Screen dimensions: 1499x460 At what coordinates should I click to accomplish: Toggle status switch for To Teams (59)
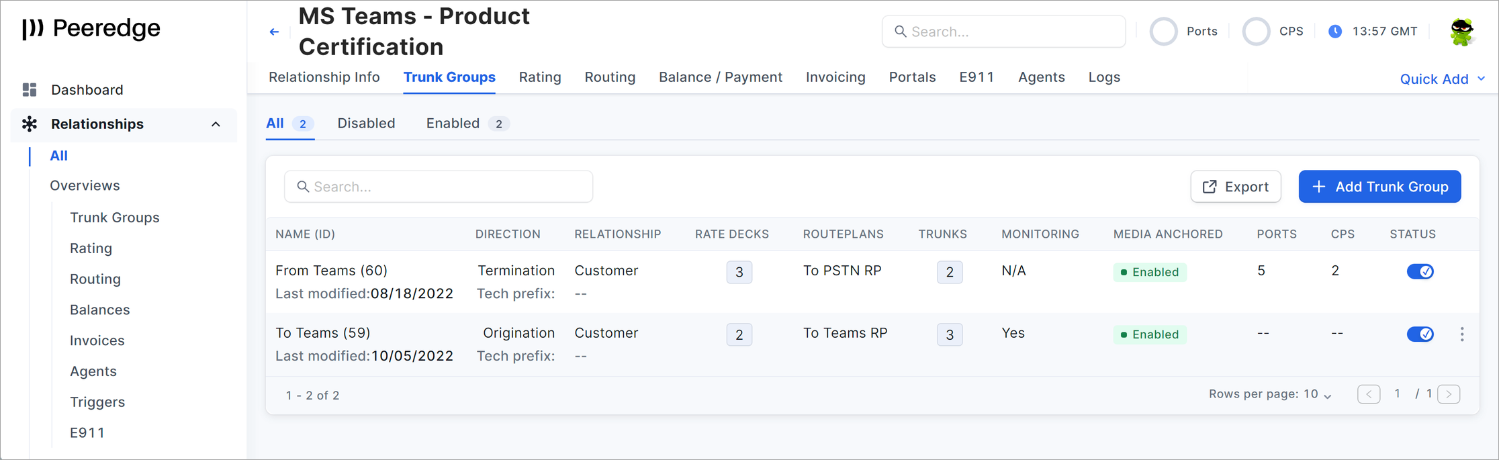[1420, 334]
